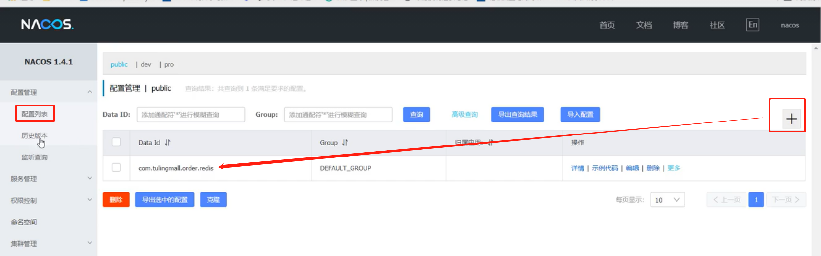This screenshot has width=821, height=256.
Task: Open the page size dropdown showing 10
Action: (667, 200)
